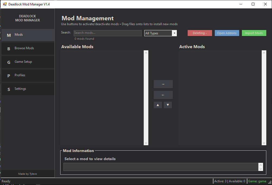Open the All Types filter dropdown

pyautogui.click(x=174, y=33)
